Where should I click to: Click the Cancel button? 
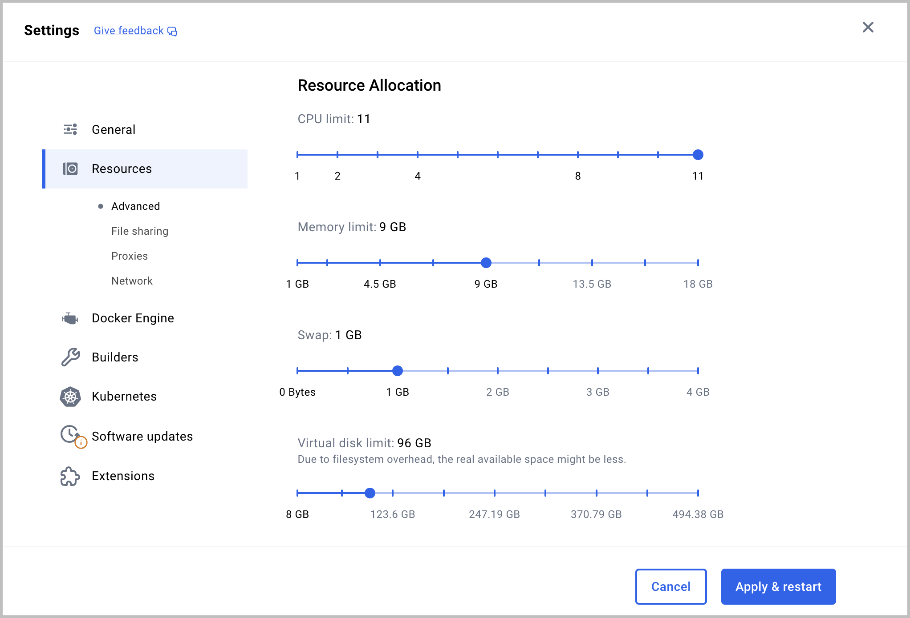(671, 586)
